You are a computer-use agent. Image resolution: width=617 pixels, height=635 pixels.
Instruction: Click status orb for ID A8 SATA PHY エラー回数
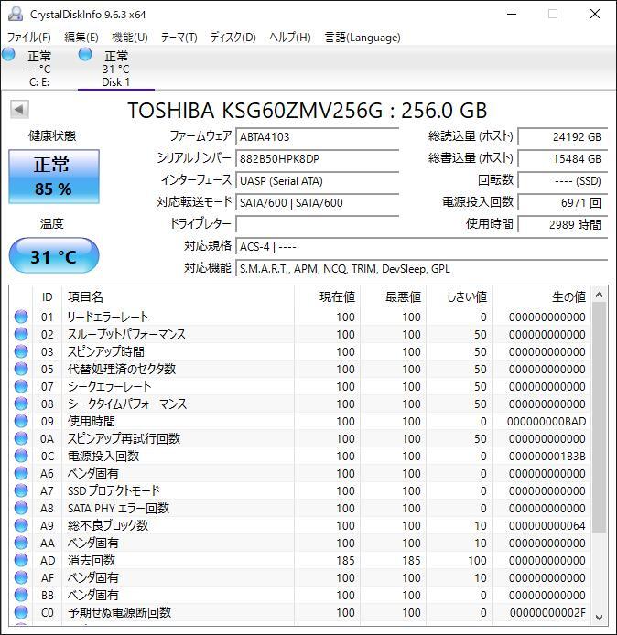[21, 508]
